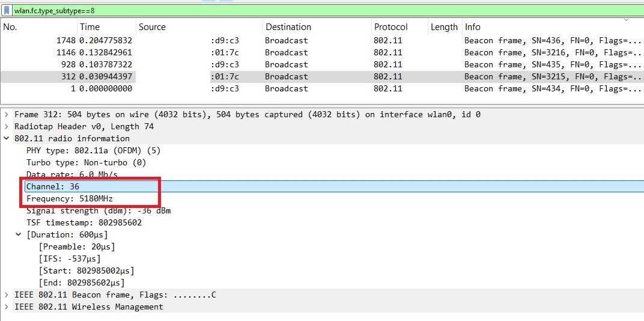Select the PHY type 802.11a (OFDM) line

pos(93,150)
